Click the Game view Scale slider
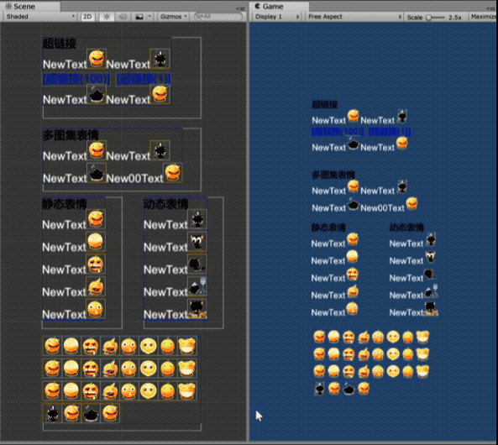Viewport: 498px width, 445px height. pyautogui.click(x=435, y=18)
